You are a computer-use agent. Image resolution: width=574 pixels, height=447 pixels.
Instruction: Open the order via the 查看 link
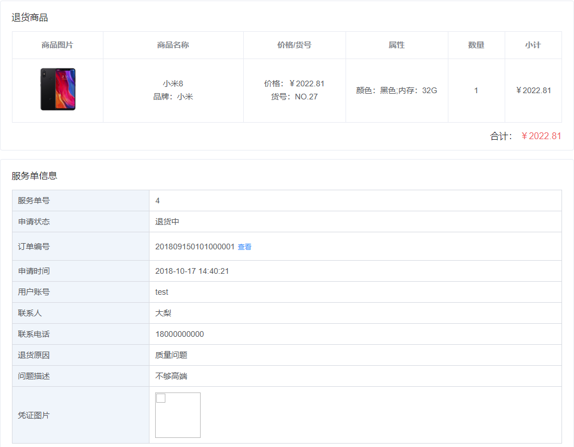tap(246, 246)
